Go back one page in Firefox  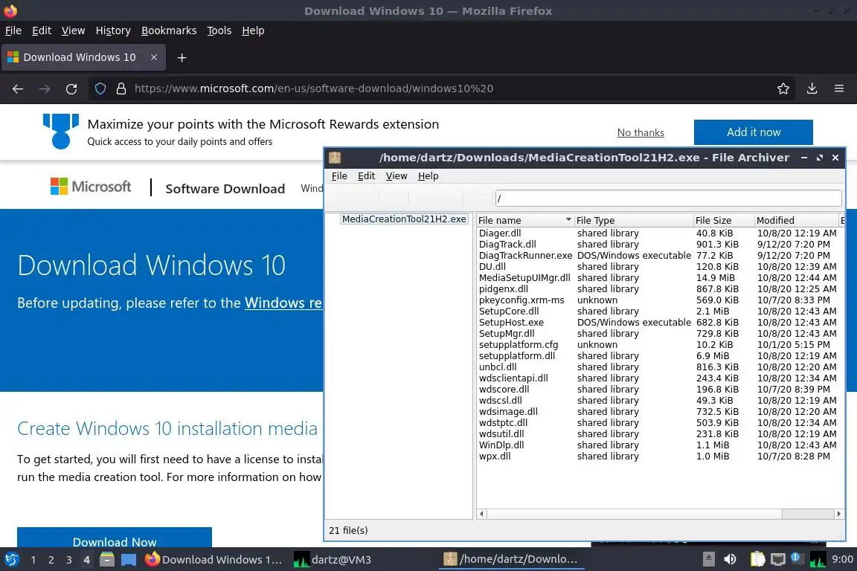[x=18, y=88]
